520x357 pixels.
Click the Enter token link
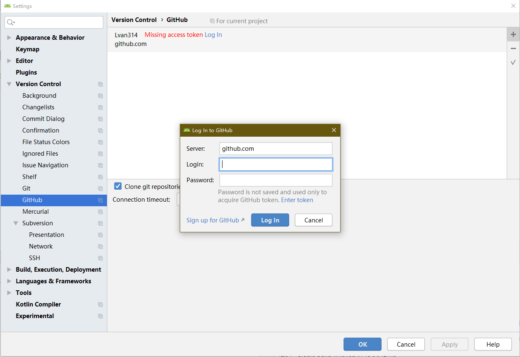[297, 200]
